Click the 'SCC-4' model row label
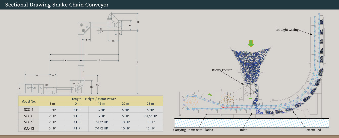Screen dimensions: 339x138 28,110
